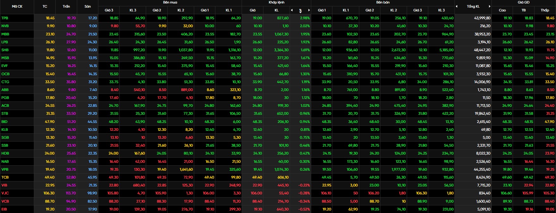Click SHB's sell volume 5,185,00
556x213 pixels.
(x=446, y=50)
